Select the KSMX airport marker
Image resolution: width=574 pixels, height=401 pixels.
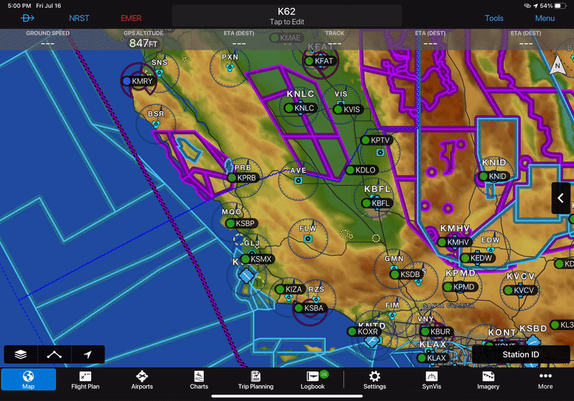tap(257, 259)
